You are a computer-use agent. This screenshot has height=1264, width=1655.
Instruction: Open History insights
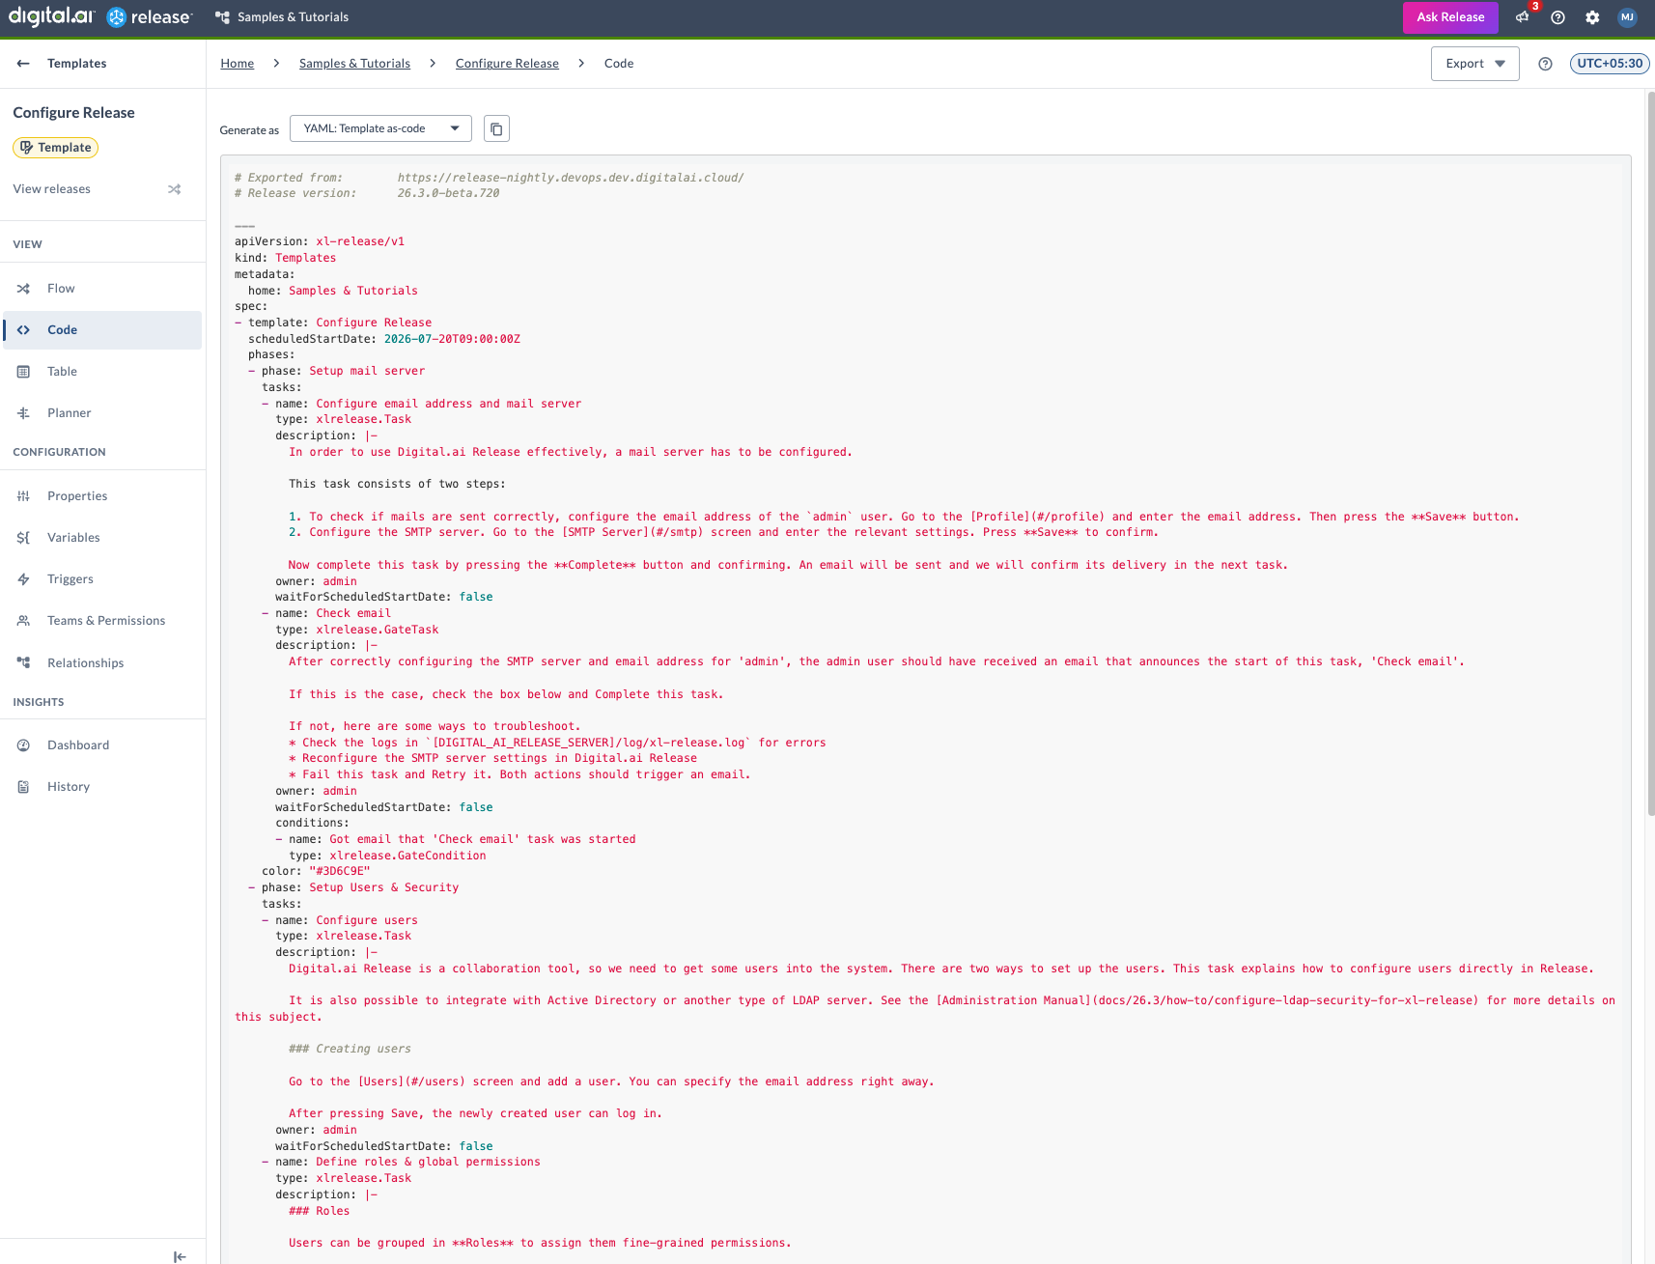click(102, 787)
